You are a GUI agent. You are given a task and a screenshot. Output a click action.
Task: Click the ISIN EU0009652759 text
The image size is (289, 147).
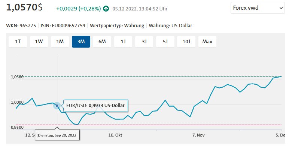point(63,25)
